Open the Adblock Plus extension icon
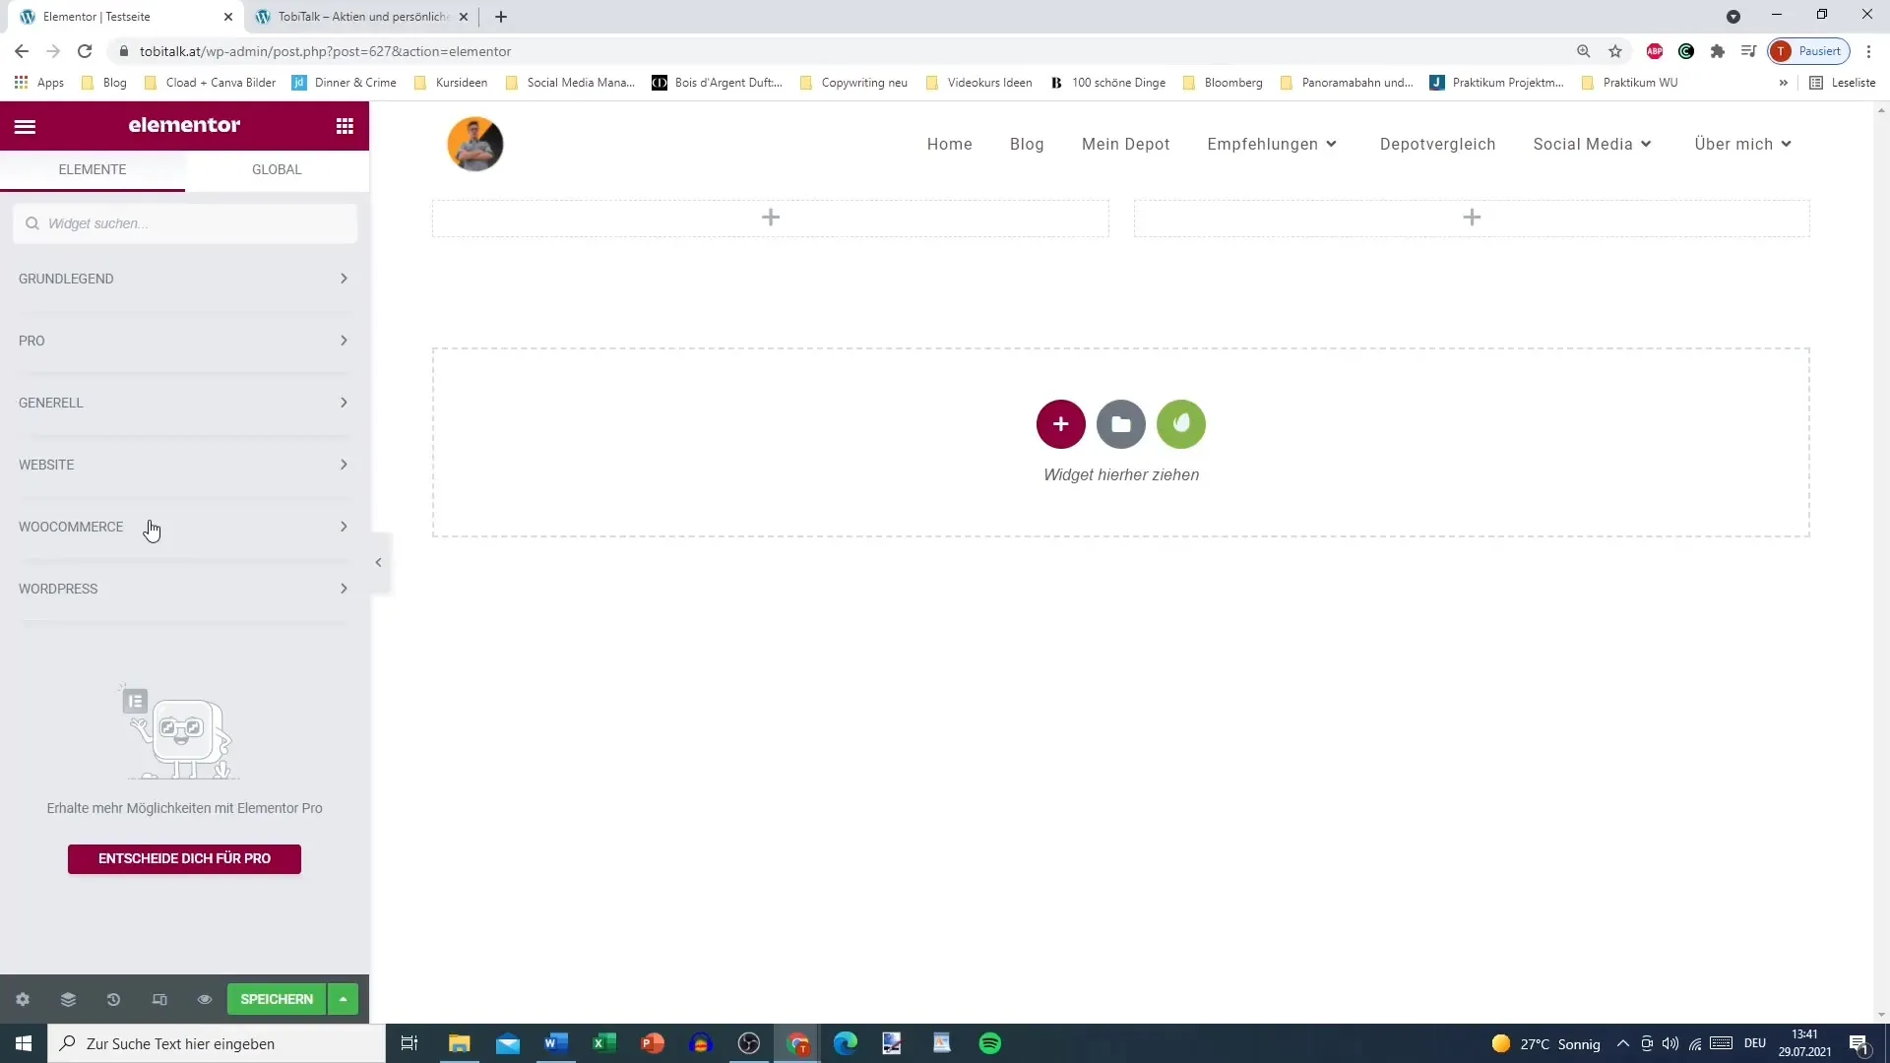Viewport: 1890px width, 1063px height. point(1655,51)
